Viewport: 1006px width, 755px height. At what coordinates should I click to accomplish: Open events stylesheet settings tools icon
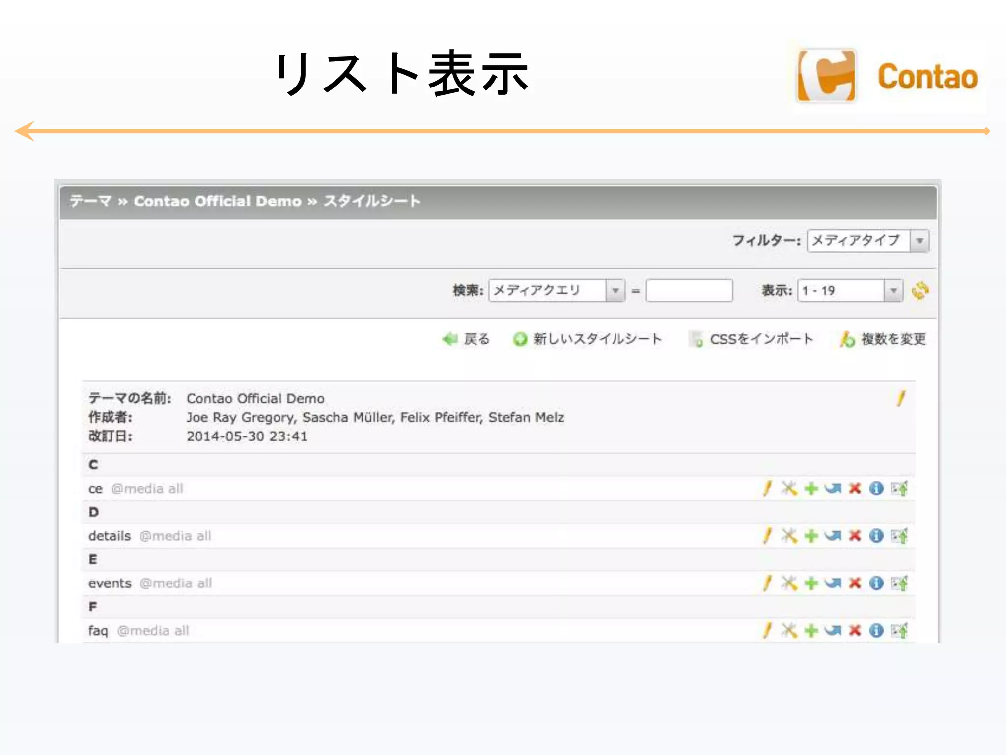point(789,583)
